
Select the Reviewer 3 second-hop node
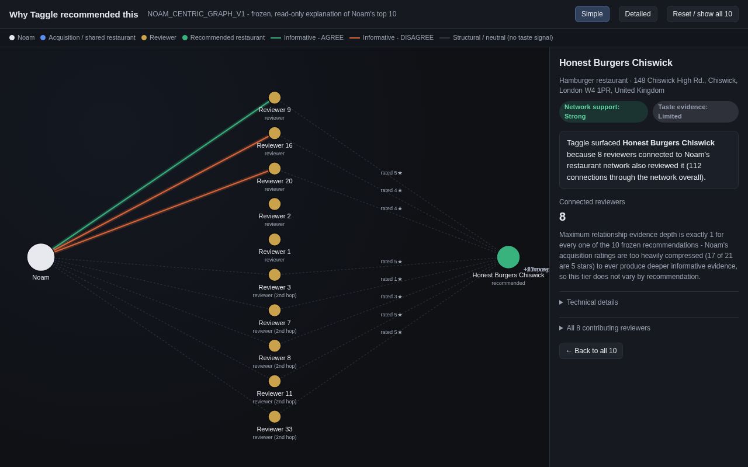click(x=275, y=275)
